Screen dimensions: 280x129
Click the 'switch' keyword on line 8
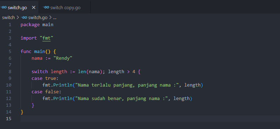click(40, 72)
